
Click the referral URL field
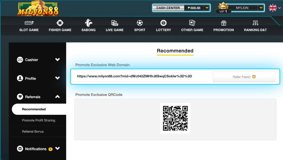[x=141, y=76]
